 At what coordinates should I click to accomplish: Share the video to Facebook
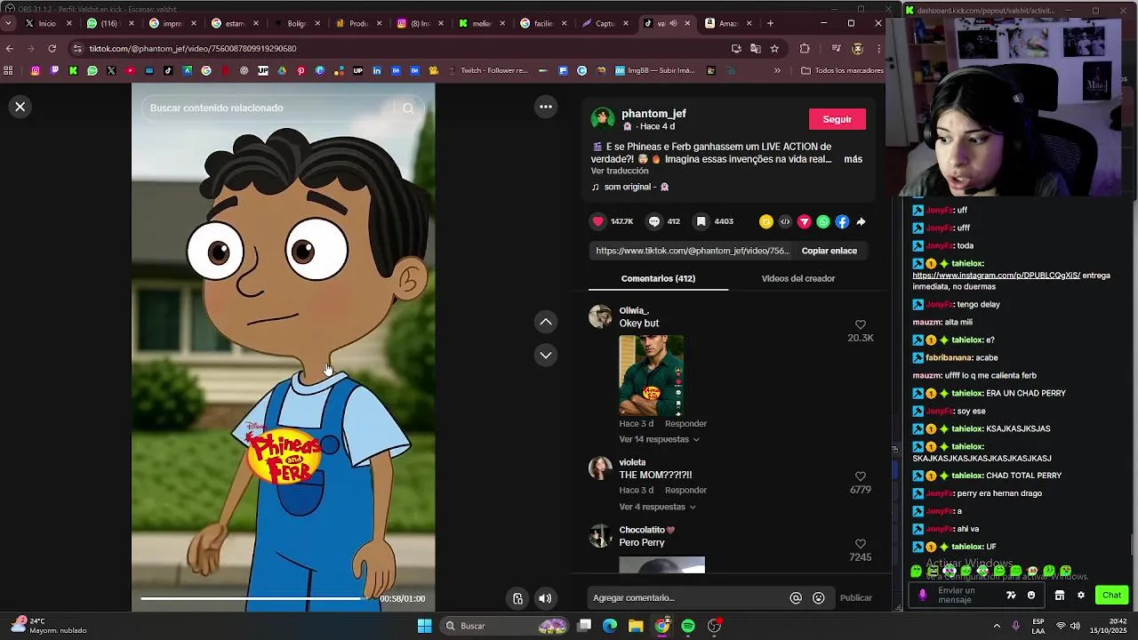click(842, 221)
